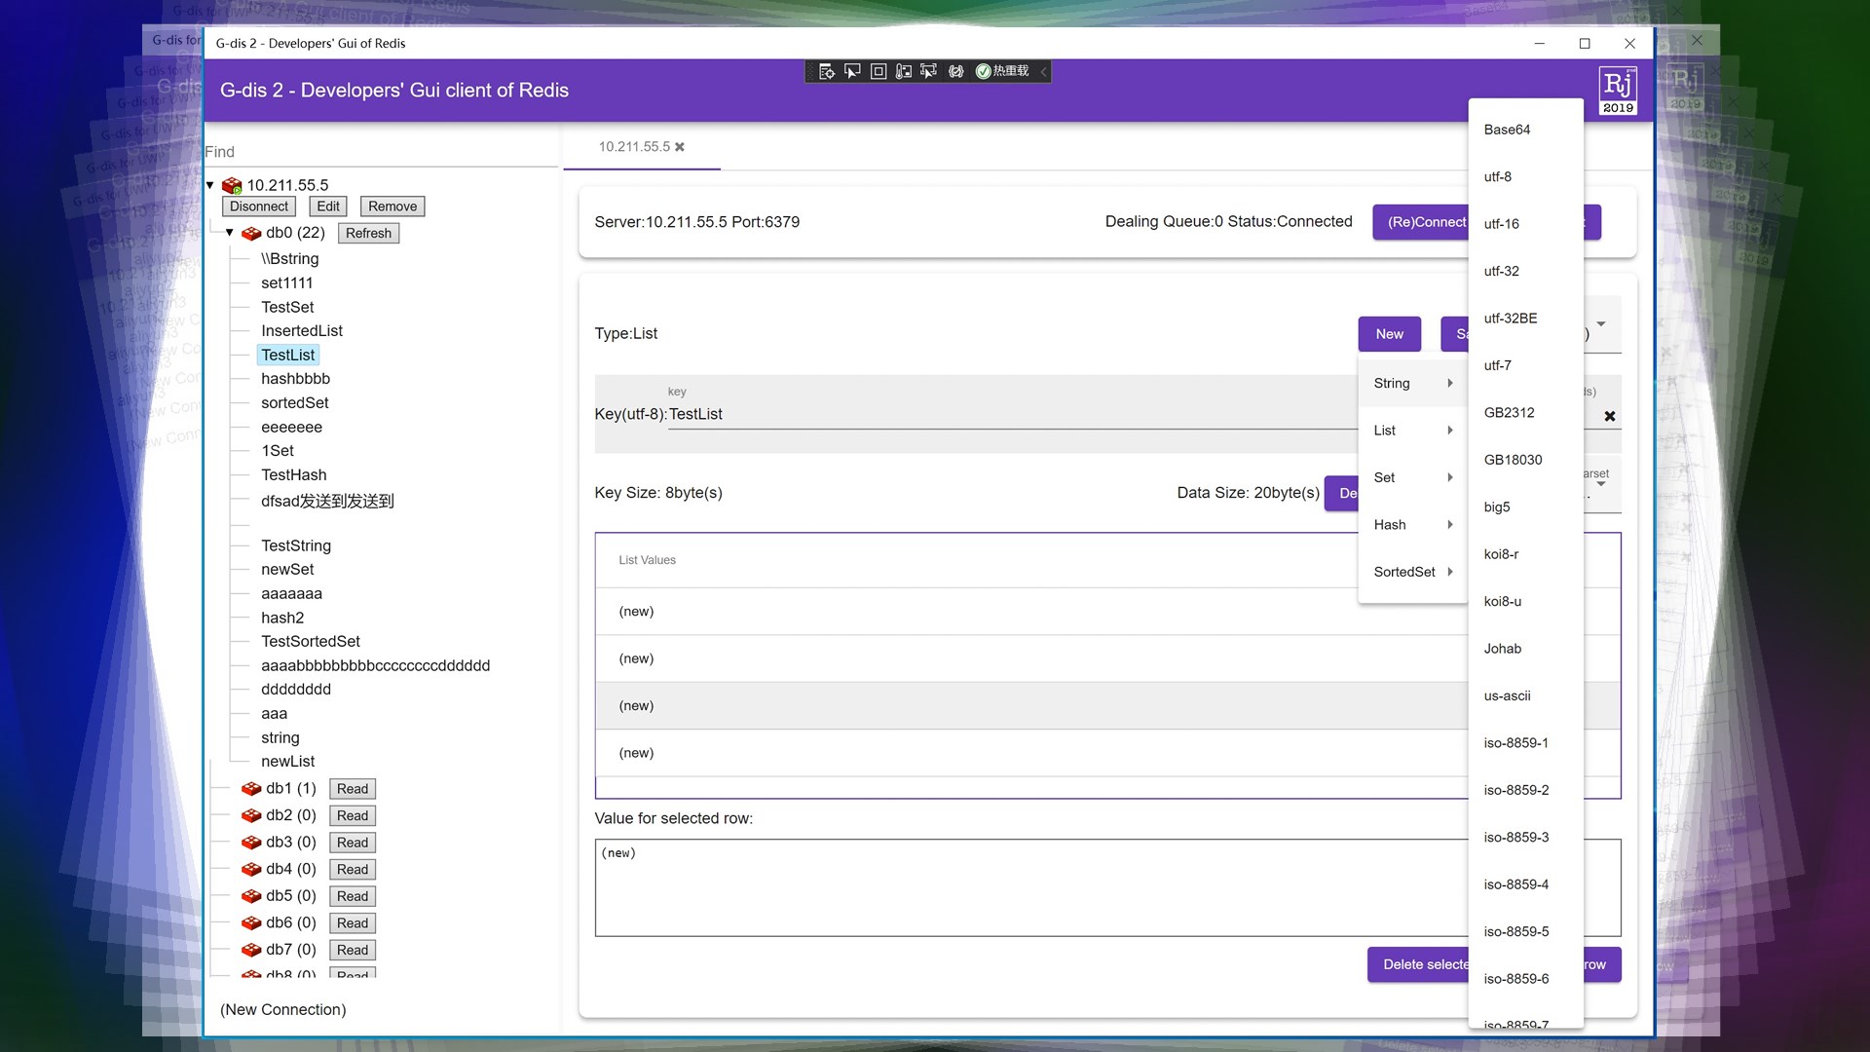1870x1052 pixels.
Task: Refresh the db0 key list
Action: pyautogui.click(x=368, y=234)
